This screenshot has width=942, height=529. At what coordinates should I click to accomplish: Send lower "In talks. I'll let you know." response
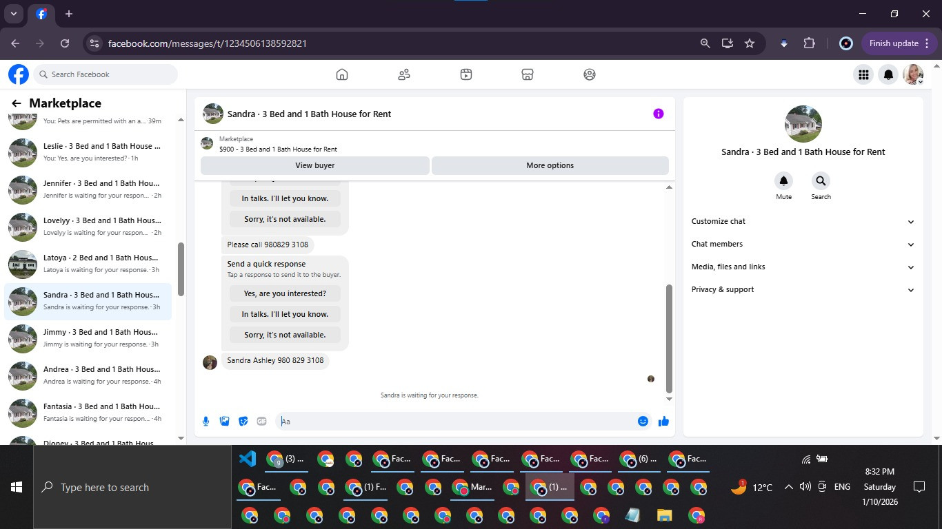click(285, 314)
